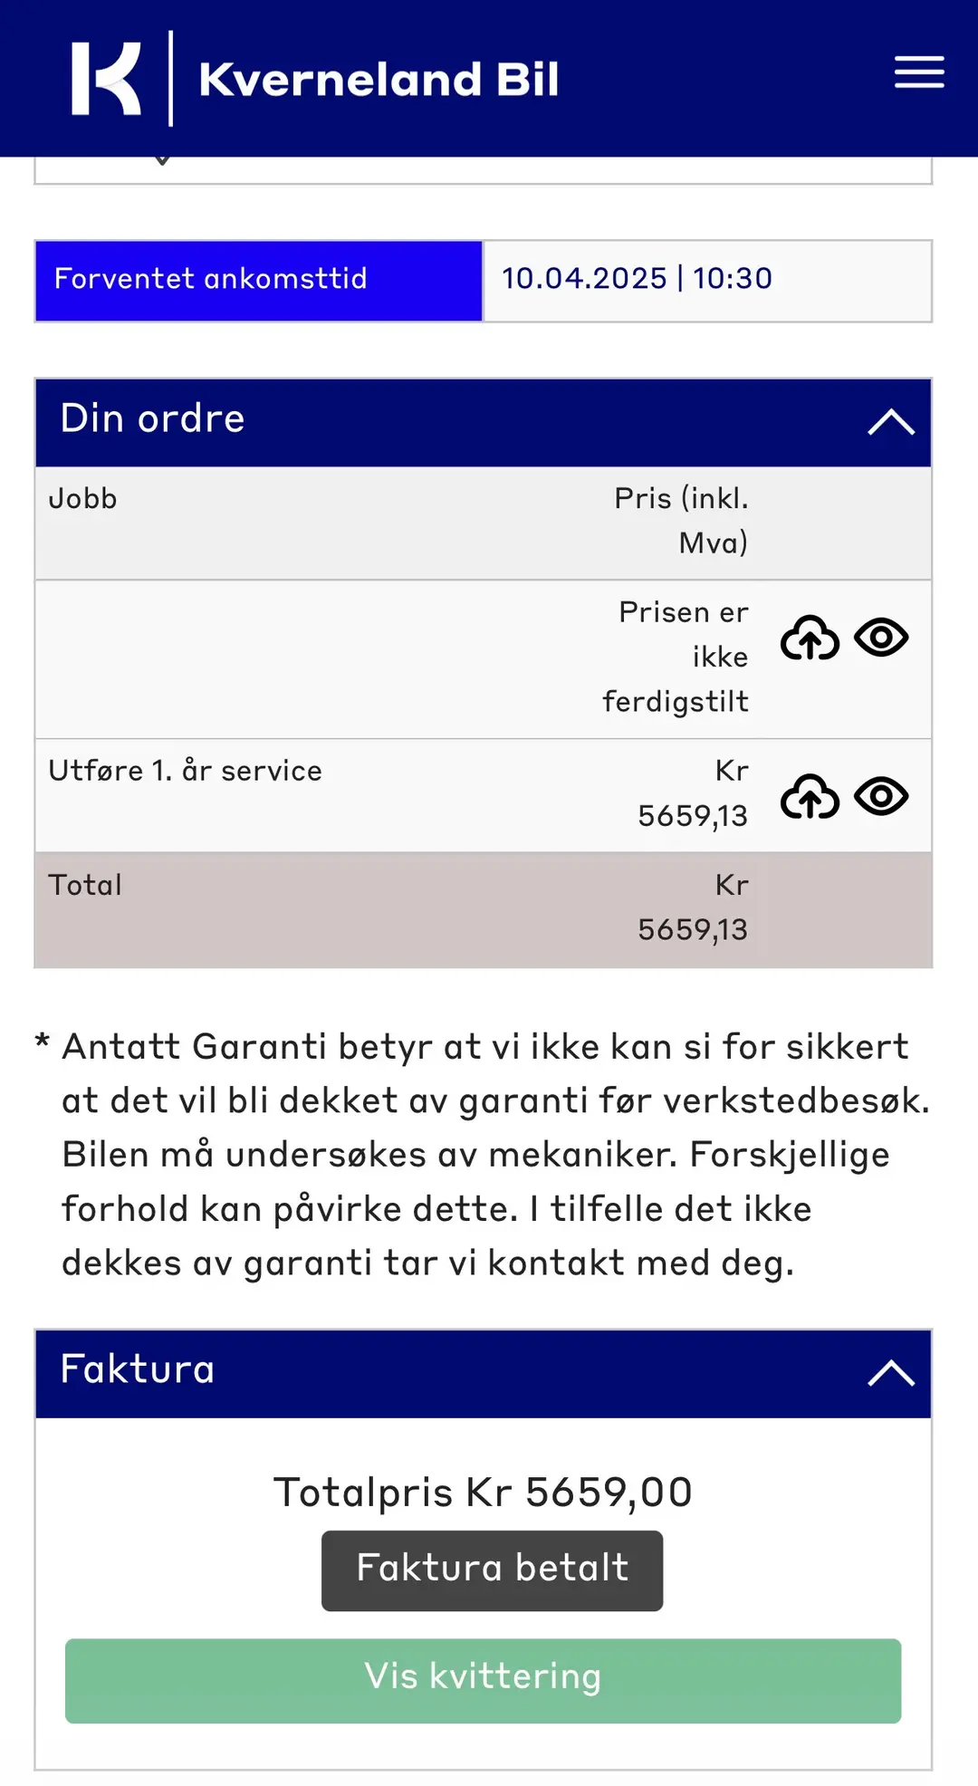Viewport: 978px width, 1786px height.
Task: Click the Din ordre header title
Action: (153, 418)
